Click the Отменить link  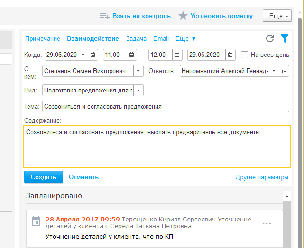(84, 177)
